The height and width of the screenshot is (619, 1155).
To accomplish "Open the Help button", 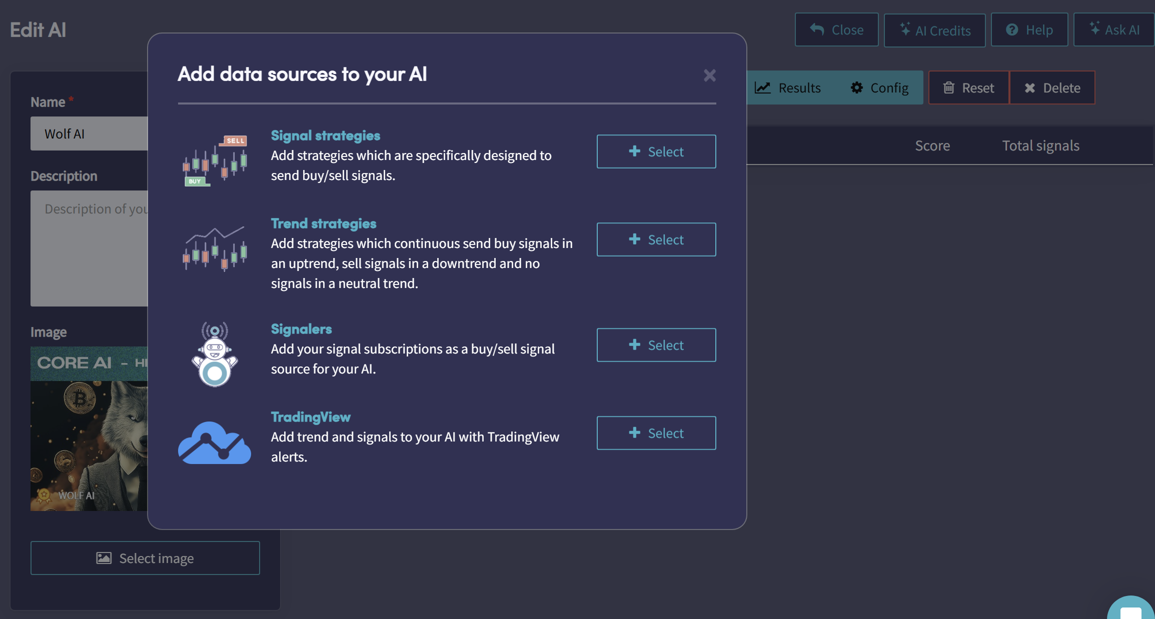I will pyautogui.click(x=1029, y=30).
